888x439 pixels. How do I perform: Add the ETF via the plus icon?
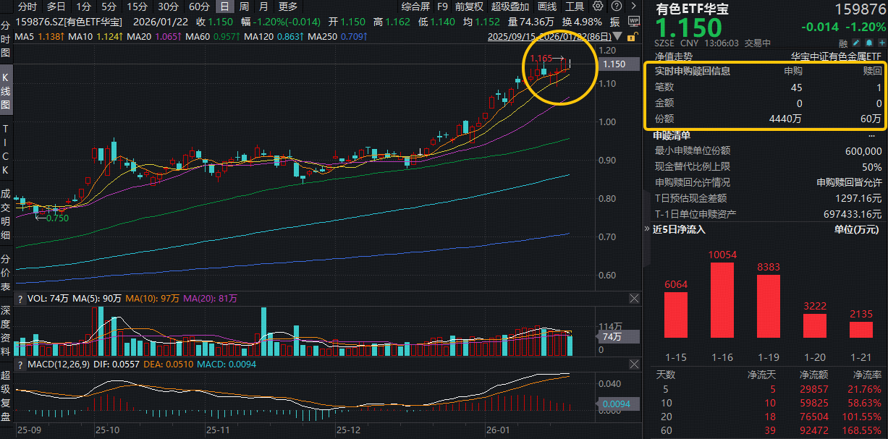click(x=882, y=43)
